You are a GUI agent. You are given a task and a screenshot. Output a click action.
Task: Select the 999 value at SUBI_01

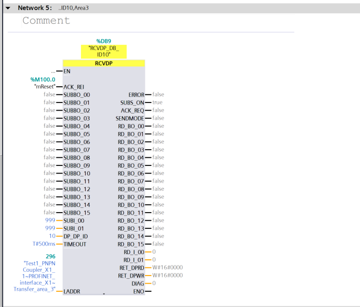pyautogui.click(x=50, y=228)
